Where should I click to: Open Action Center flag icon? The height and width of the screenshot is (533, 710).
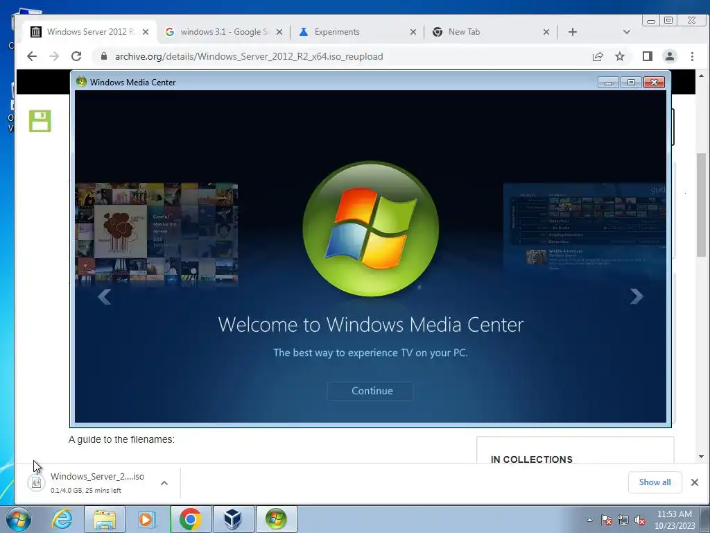(x=606, y=521)
